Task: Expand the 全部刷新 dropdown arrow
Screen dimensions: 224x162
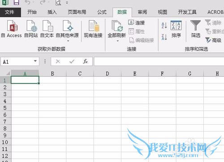Action: 117,41
